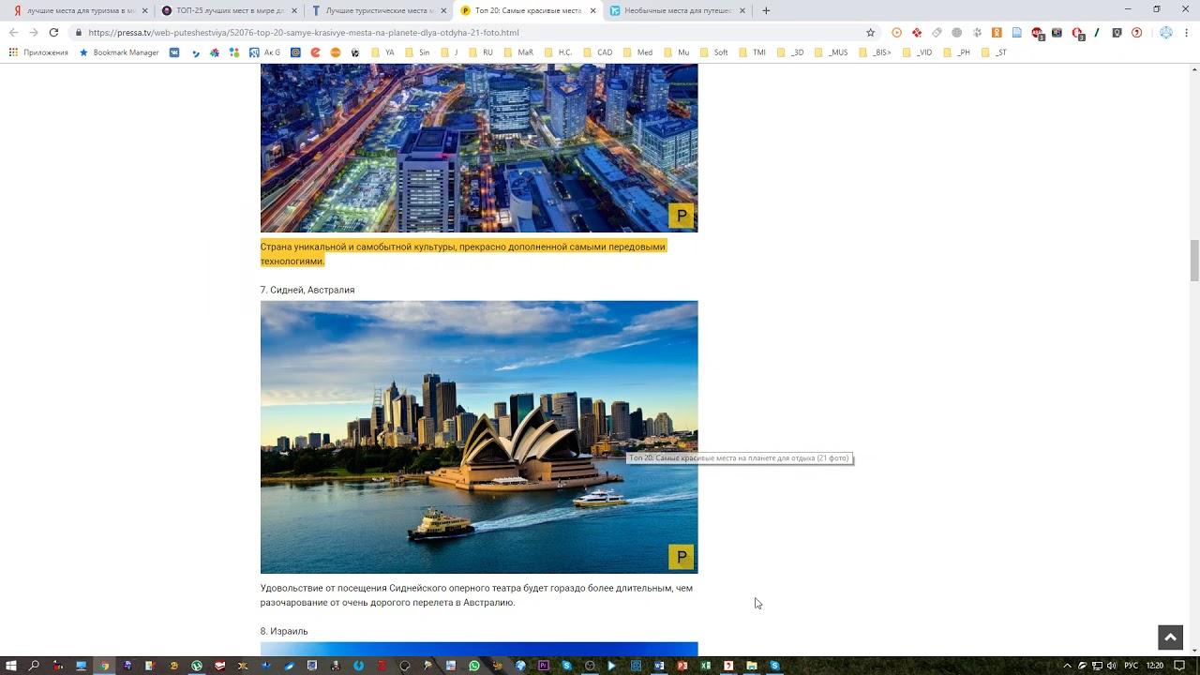Click the yellow P badge on city night photo
Viewport: 1200px width, 675px height.
click(682, 216)
